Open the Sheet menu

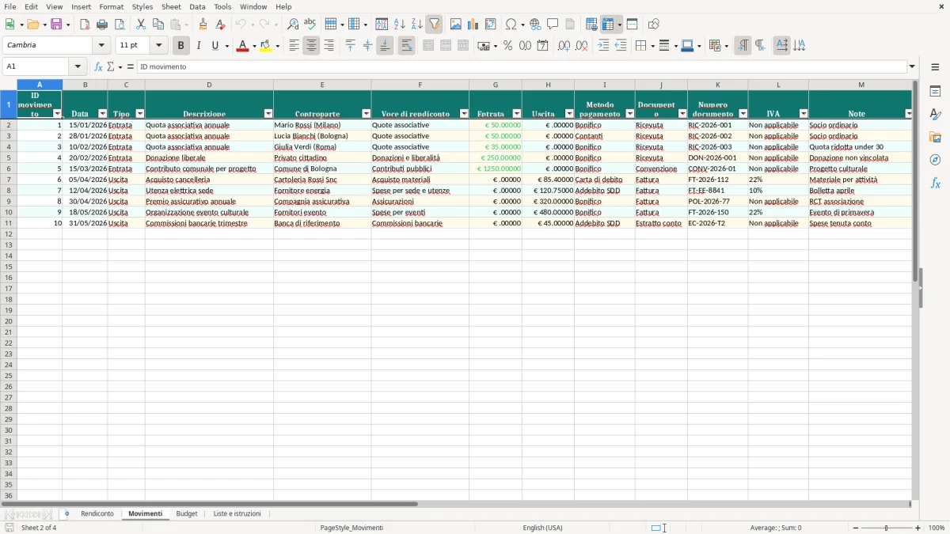(171, 6)
